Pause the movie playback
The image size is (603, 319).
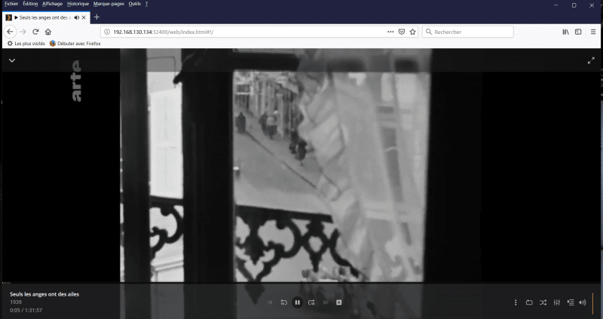pyautogui.click(x=297, y=302)
